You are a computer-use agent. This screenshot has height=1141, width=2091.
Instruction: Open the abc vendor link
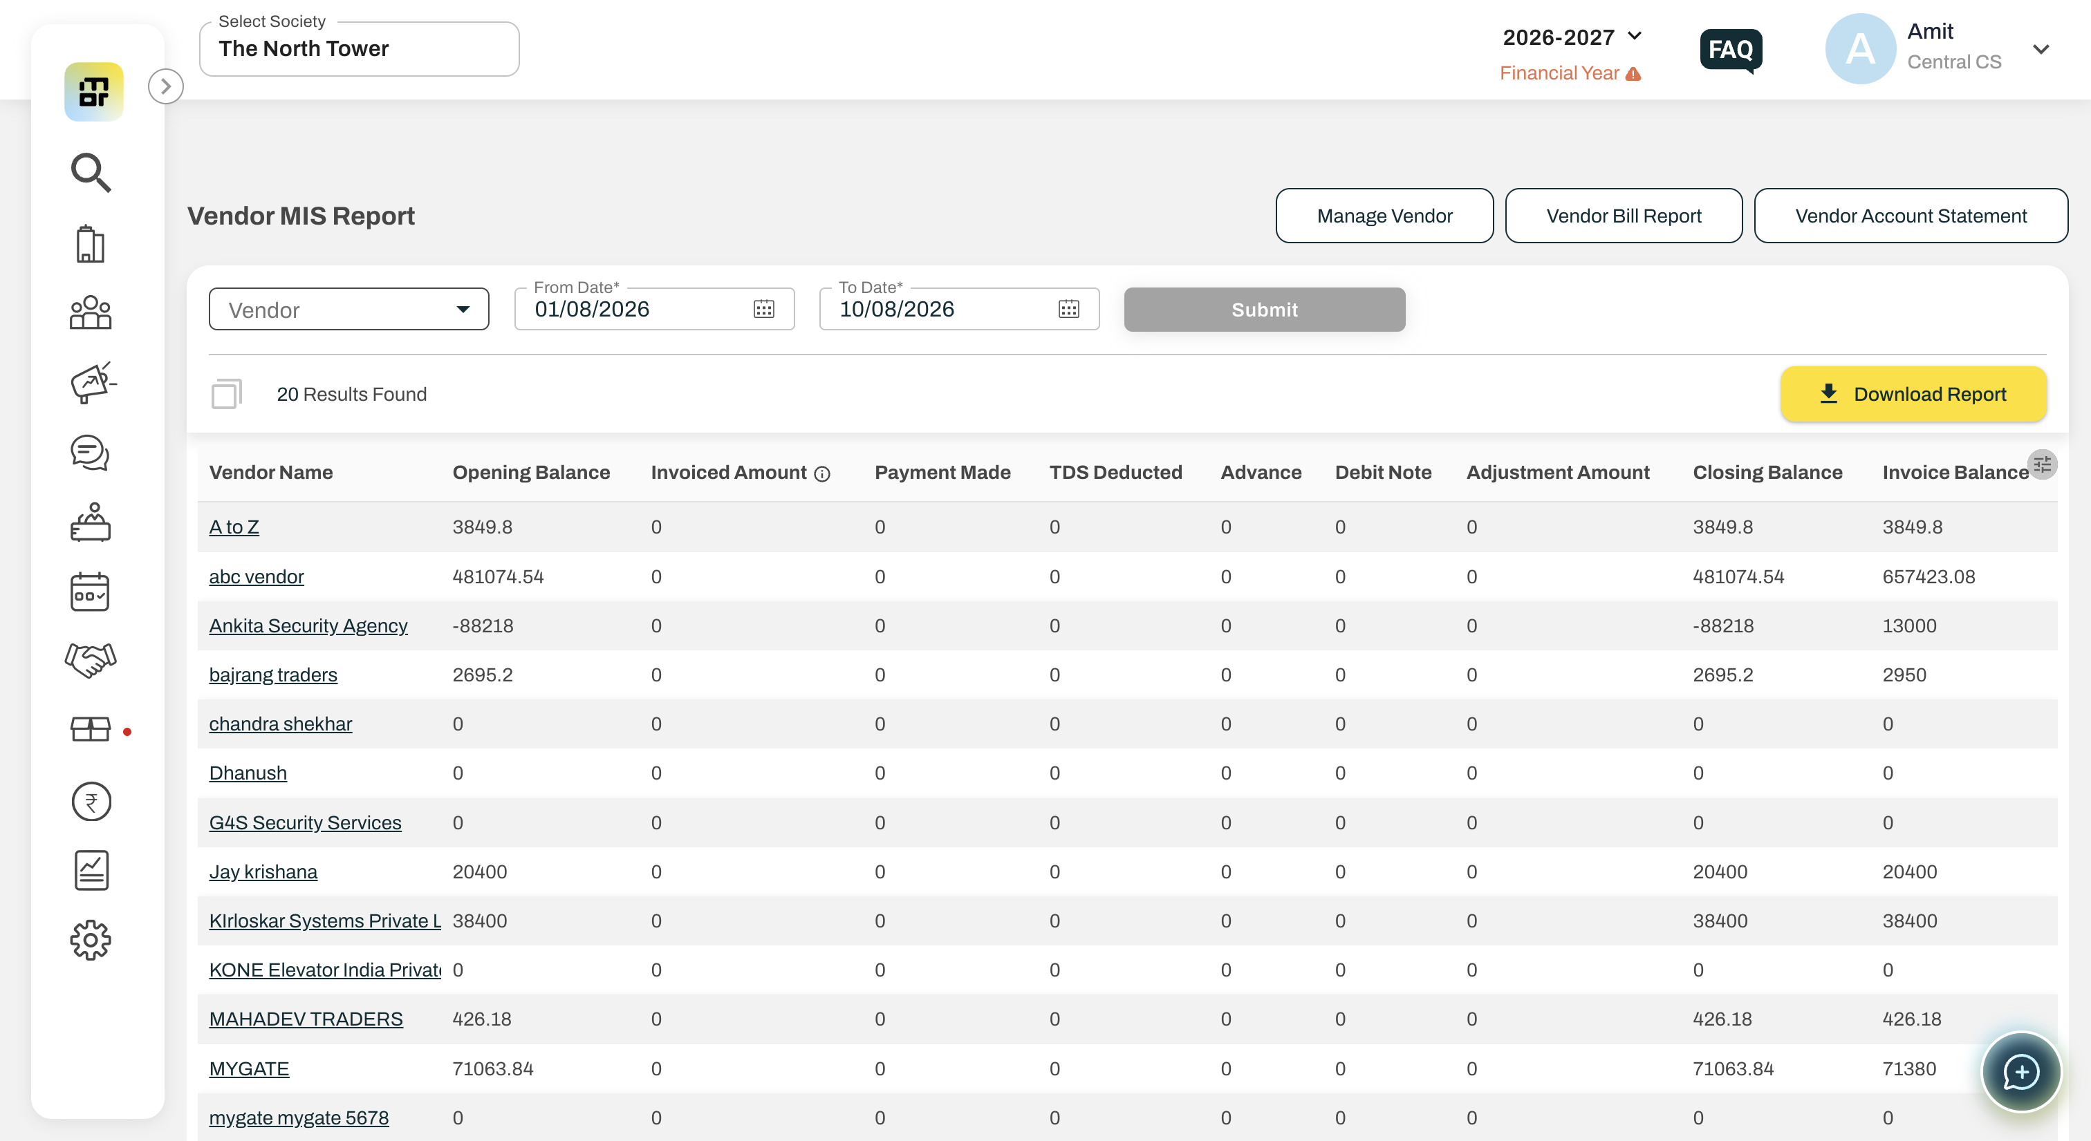click(x=257, y=576)
